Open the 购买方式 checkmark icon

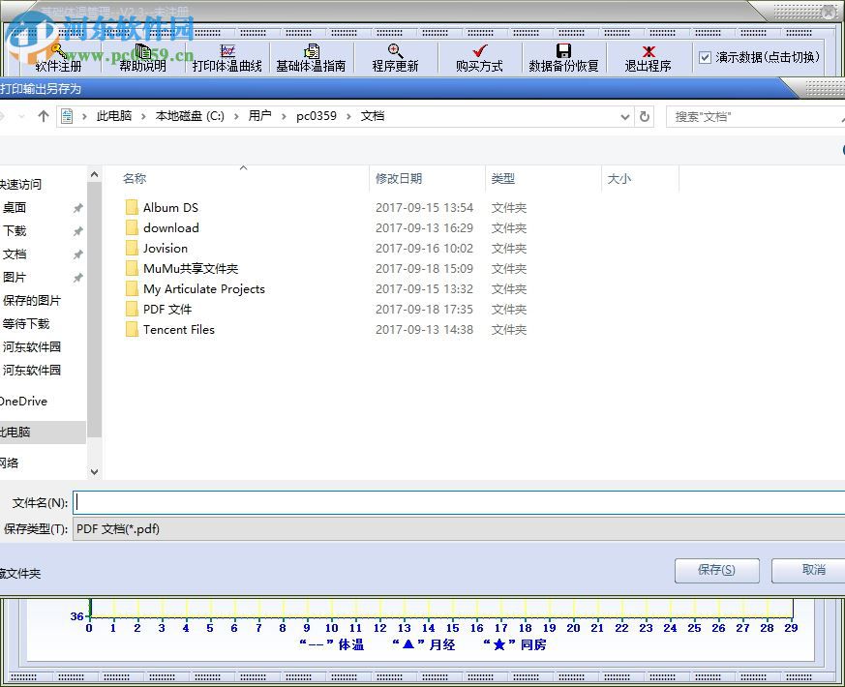pyautogui.click(x=479, y=51)
